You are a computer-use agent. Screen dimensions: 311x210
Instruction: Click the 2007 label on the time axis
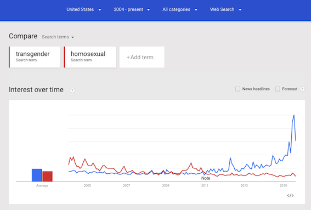[127, 186]
